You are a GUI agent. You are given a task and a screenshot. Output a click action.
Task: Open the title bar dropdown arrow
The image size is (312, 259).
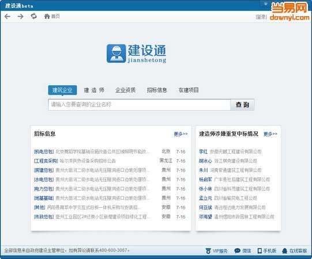tap(266, 4)
